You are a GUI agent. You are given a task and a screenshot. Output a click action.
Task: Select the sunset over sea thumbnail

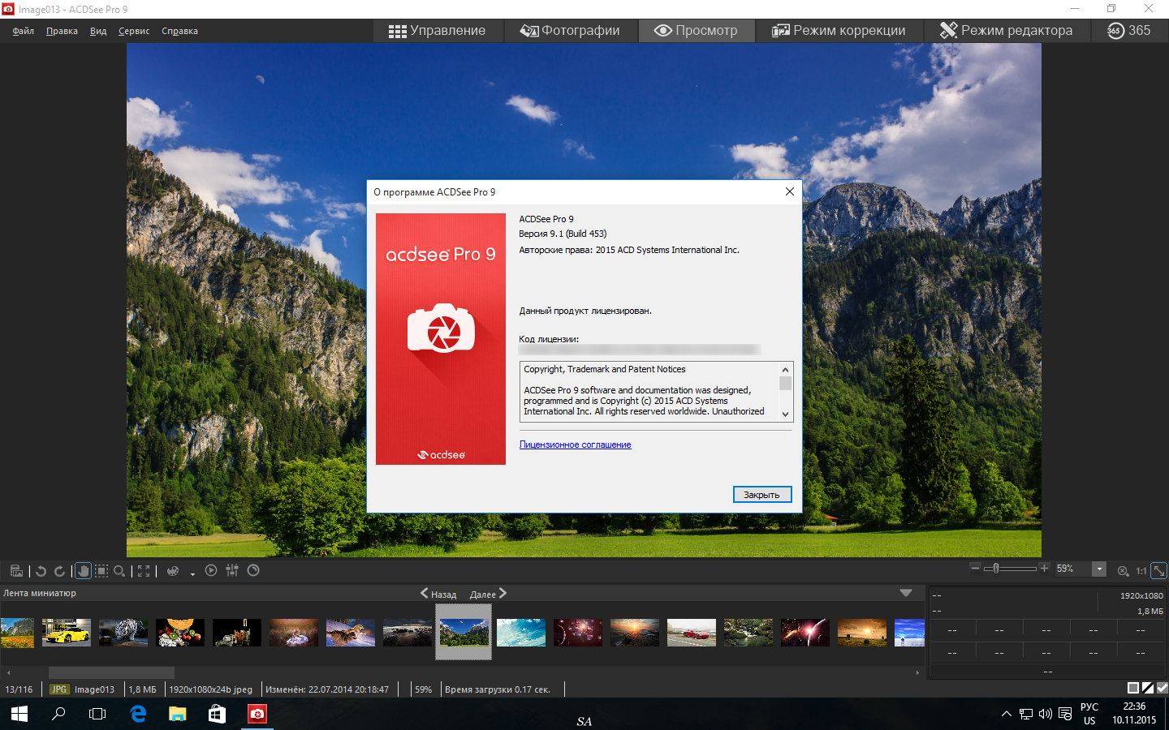(634, 633)
